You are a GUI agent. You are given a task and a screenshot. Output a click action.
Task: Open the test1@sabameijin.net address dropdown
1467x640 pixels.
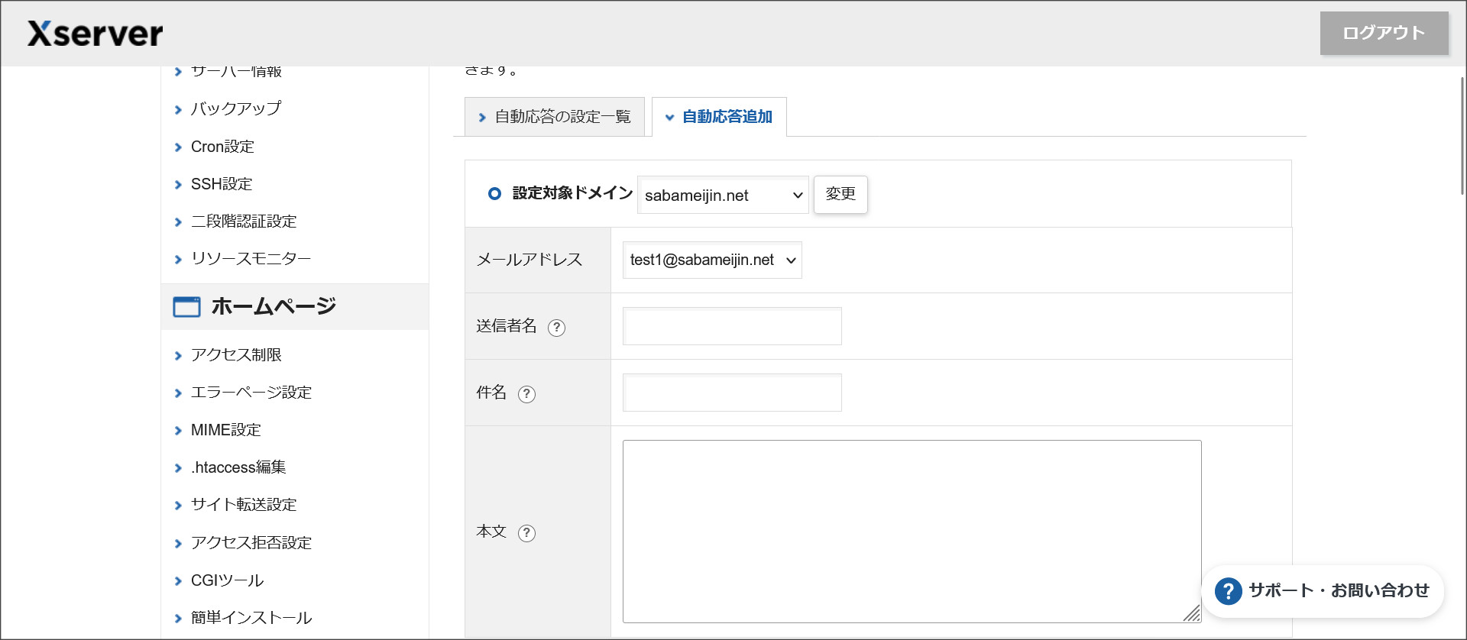(x=711, y=260)
